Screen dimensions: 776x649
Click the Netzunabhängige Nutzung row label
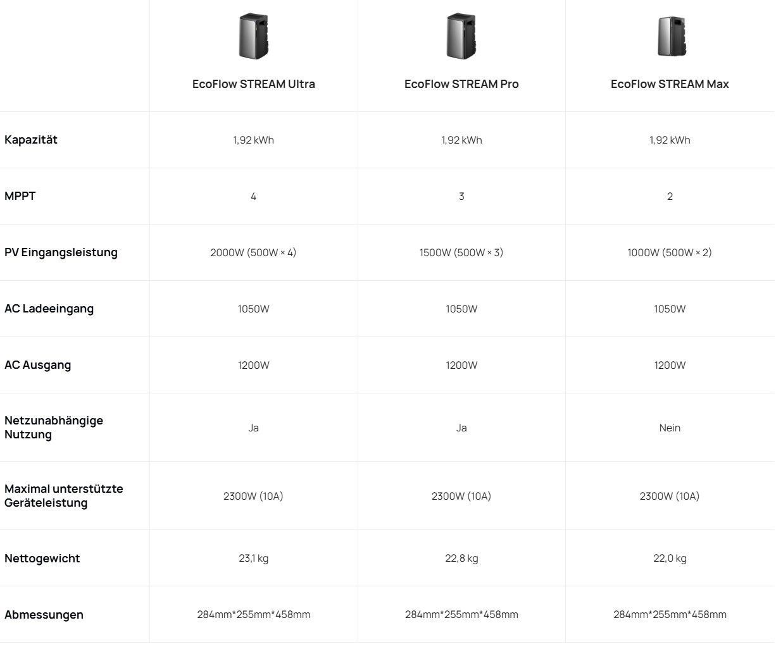click(x=53, y=428)
